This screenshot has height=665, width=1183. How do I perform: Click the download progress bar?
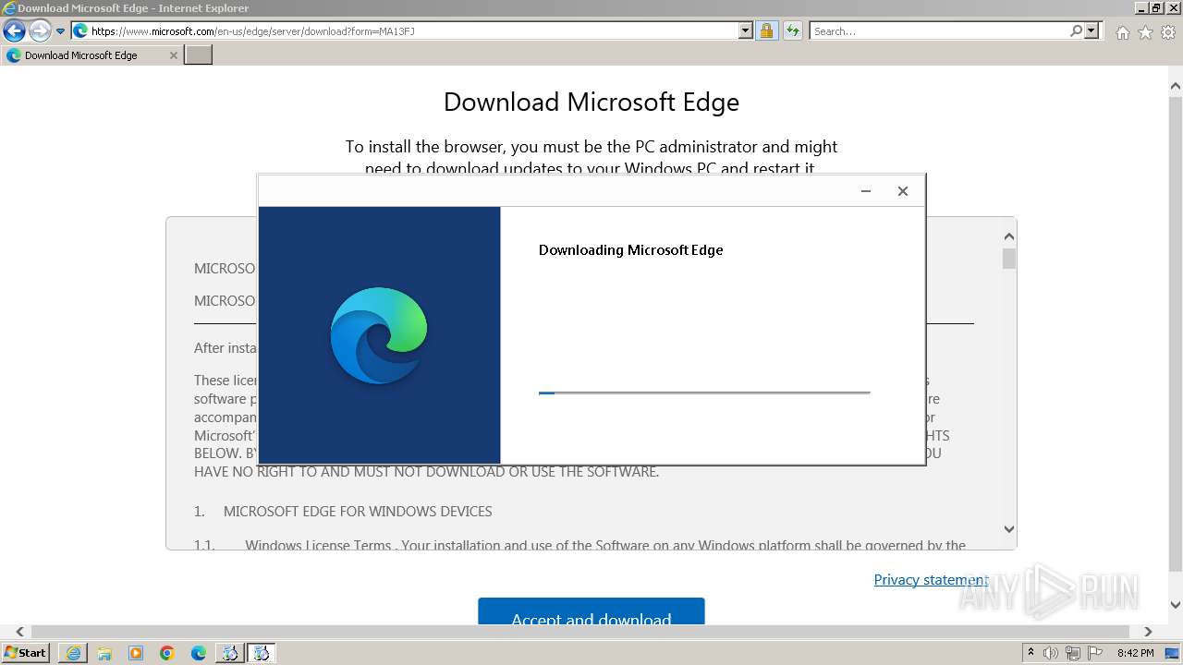pos(704,393)
